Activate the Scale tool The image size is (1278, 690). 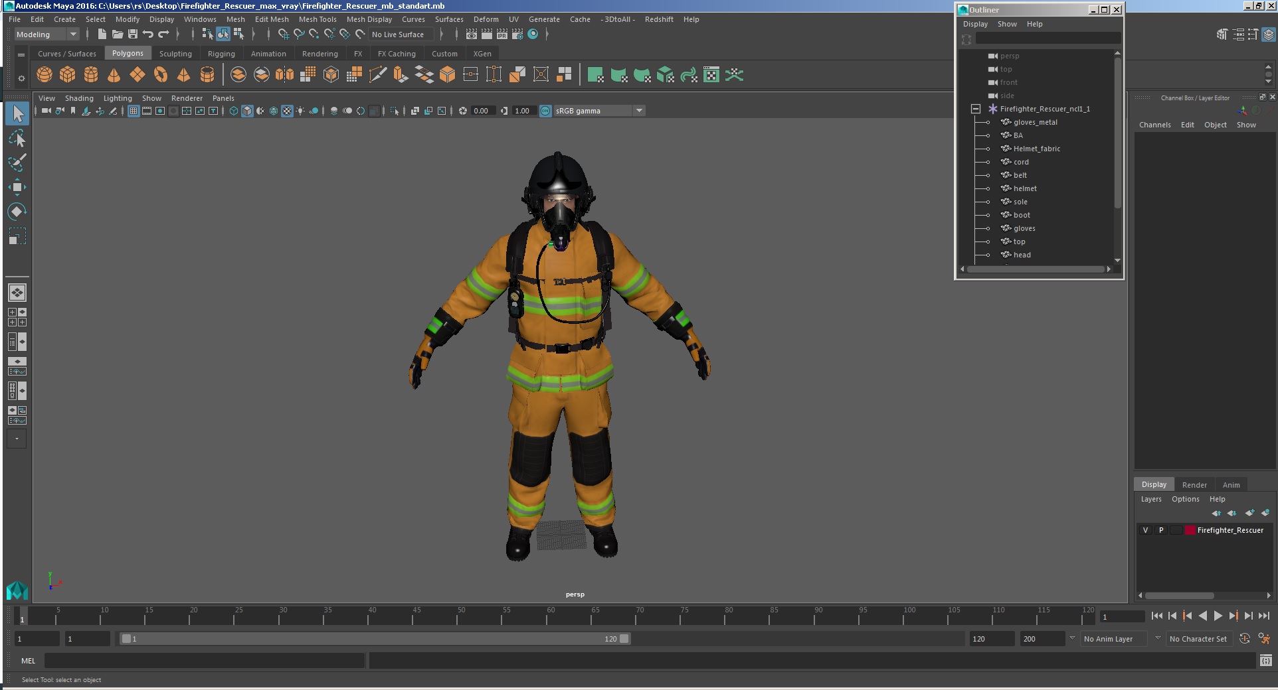click(17, 236)
